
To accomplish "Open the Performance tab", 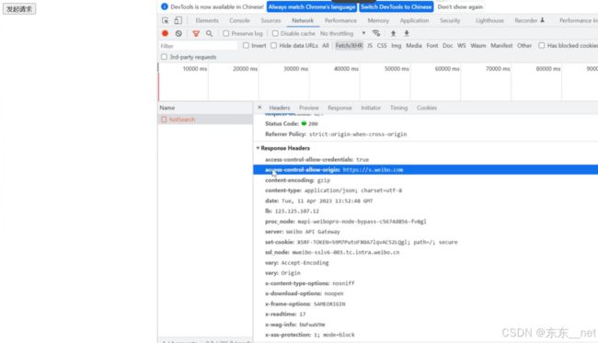I will click(x=340, y=20).
